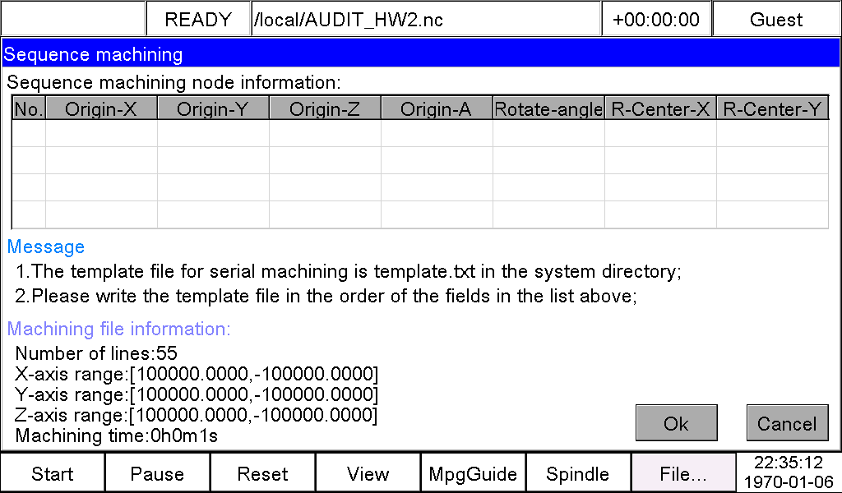Select the R-Center-X column header
Screen dimensions: 842x493
(x=660, y=109)
